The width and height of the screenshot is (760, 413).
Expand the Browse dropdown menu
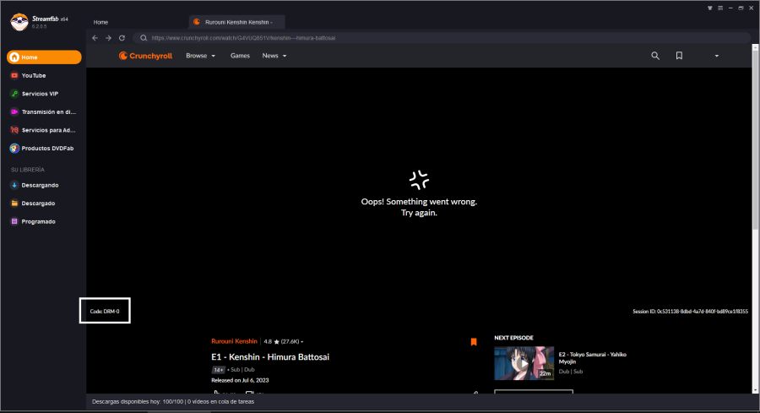pyautogui.click(x=201, y=56)
